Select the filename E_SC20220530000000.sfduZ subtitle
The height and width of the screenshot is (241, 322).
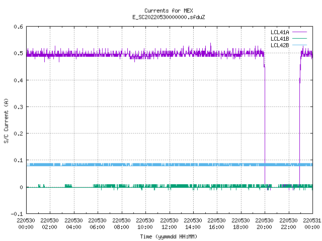[x=169, y=17]
